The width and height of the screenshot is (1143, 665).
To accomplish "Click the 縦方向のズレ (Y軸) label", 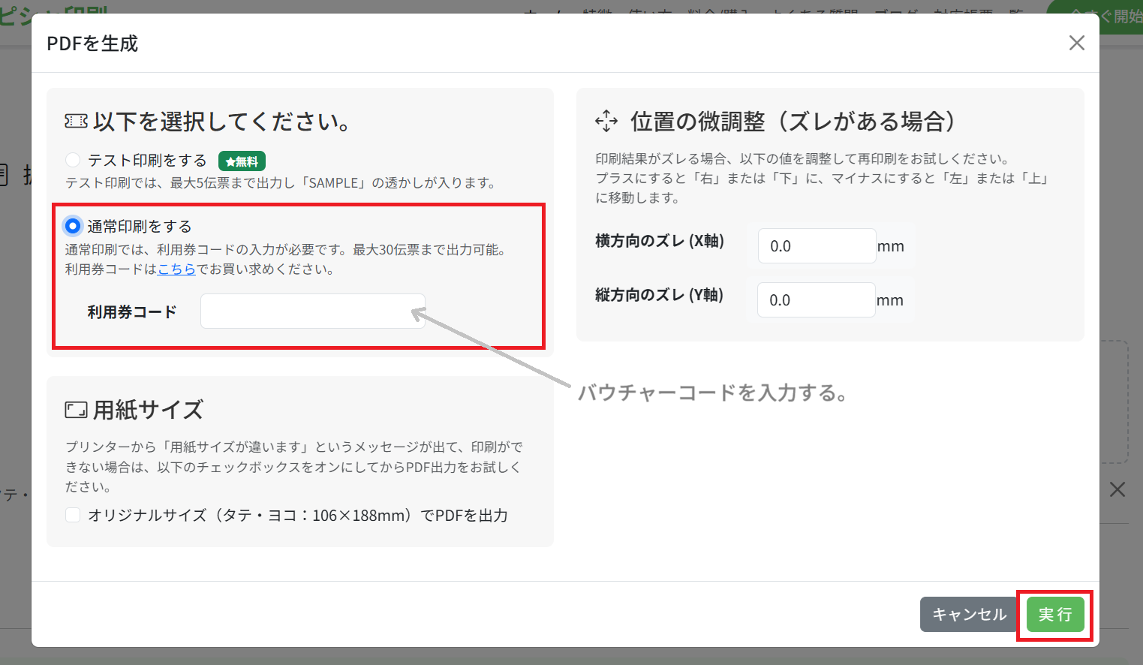I will coord(659,295).
